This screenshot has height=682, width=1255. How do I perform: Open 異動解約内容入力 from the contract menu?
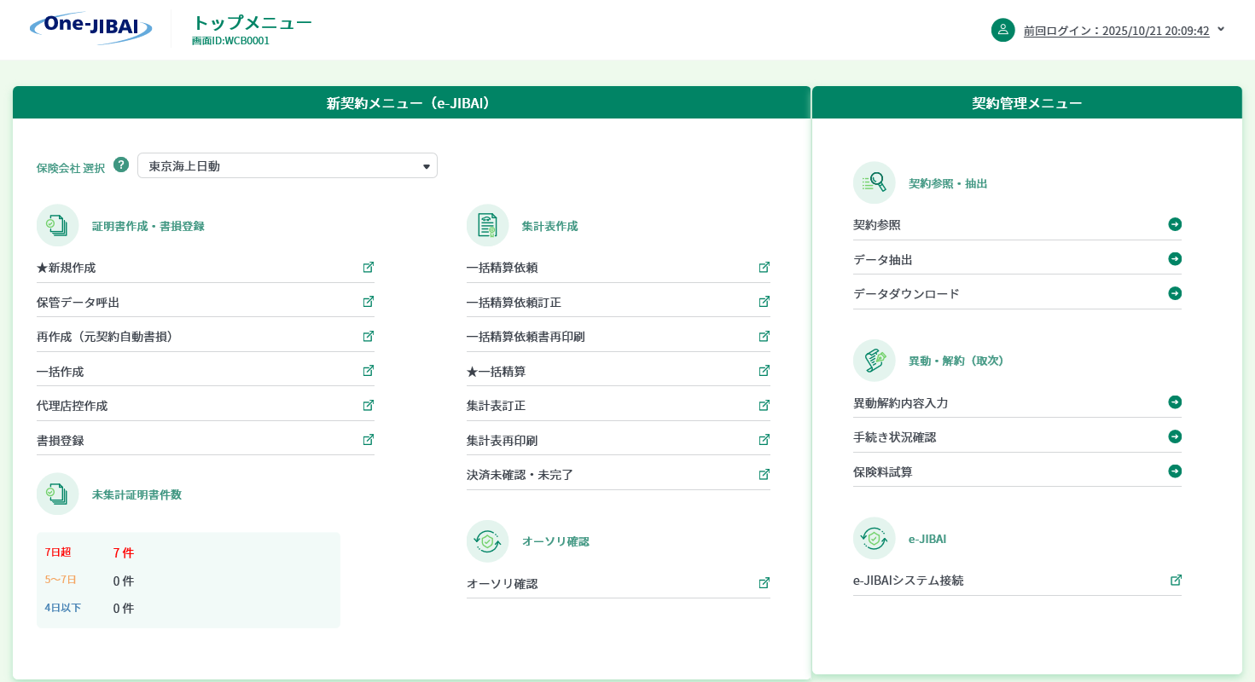coord(900,403)
